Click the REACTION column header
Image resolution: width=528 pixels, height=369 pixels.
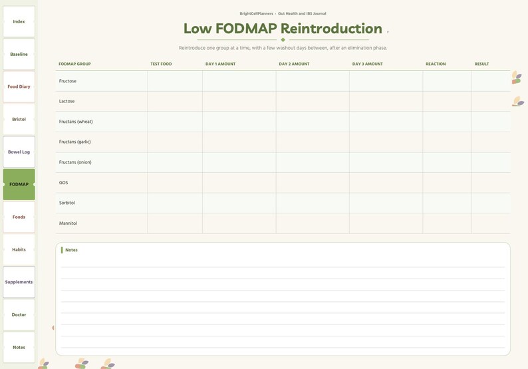pyautogui.click(x=436, y=64)
